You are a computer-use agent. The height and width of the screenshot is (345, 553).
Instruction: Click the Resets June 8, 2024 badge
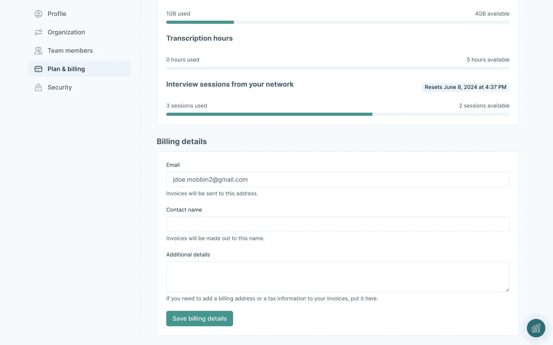[465, 87]
